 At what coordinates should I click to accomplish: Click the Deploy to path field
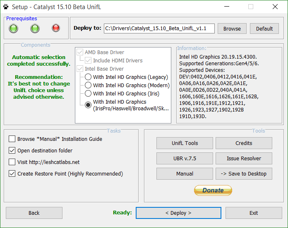[x=159, y=28]
